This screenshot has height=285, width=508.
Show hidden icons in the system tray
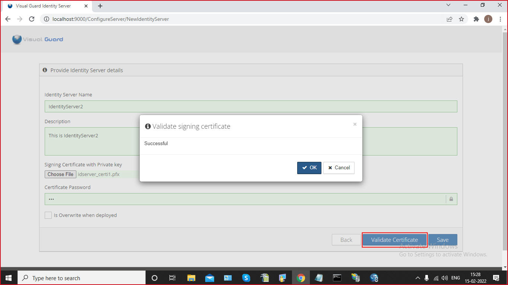pos(417,278)
